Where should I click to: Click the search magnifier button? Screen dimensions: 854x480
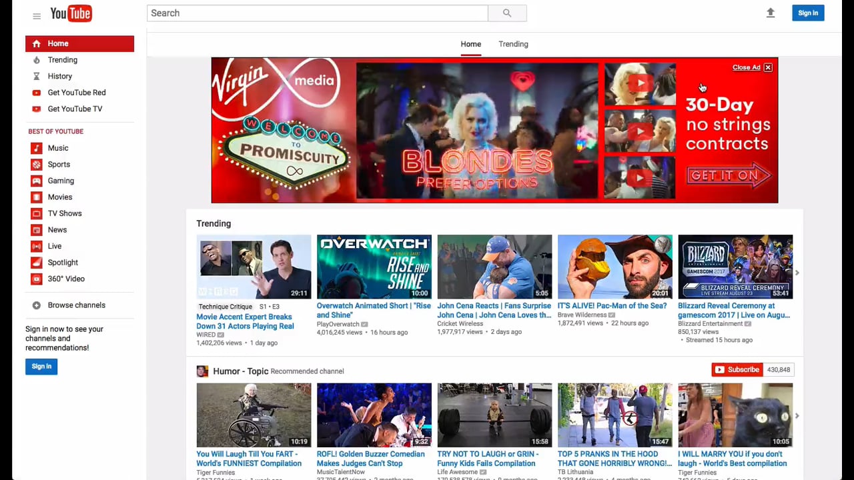click(507, 13)
